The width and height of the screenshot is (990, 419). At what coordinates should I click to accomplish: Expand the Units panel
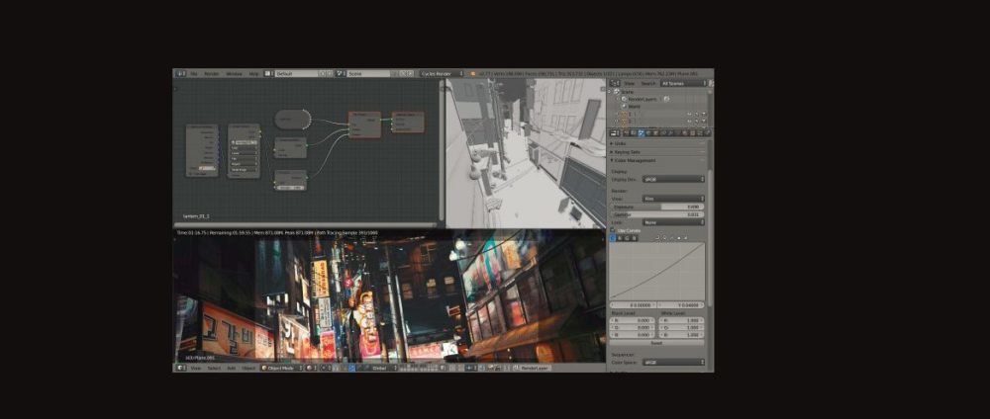(621, 143)
